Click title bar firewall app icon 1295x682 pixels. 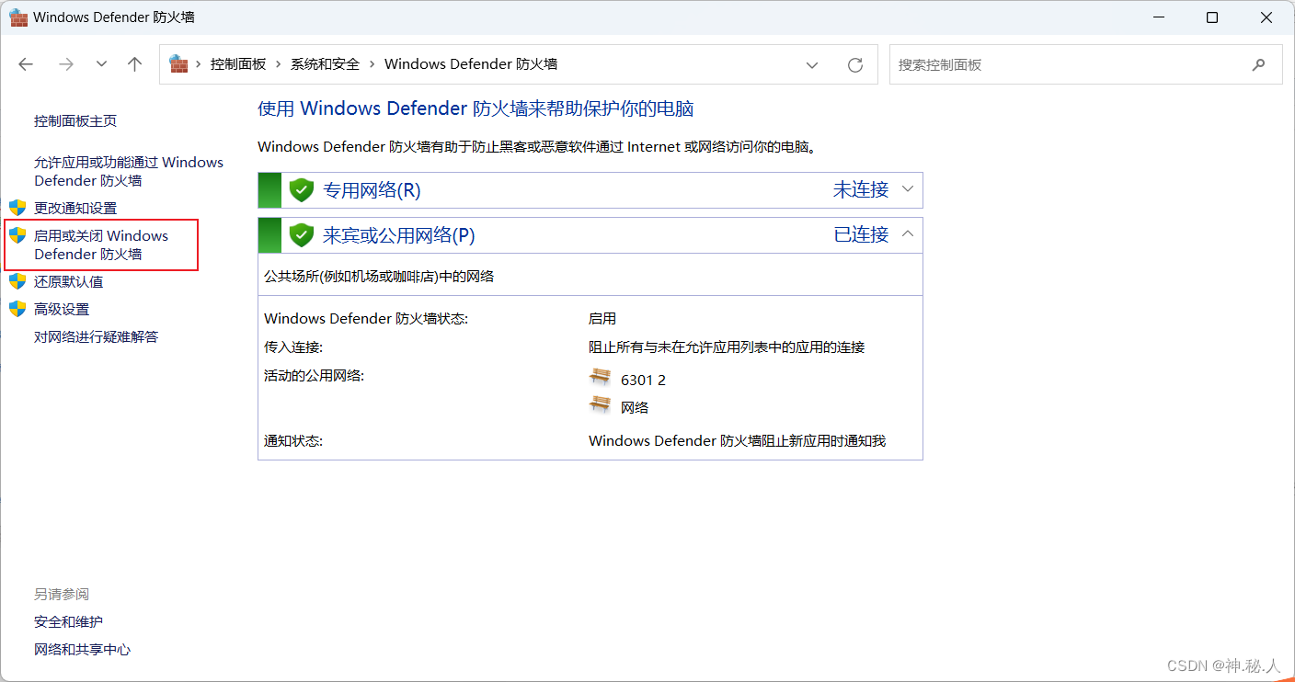click(x=18, y=17)
